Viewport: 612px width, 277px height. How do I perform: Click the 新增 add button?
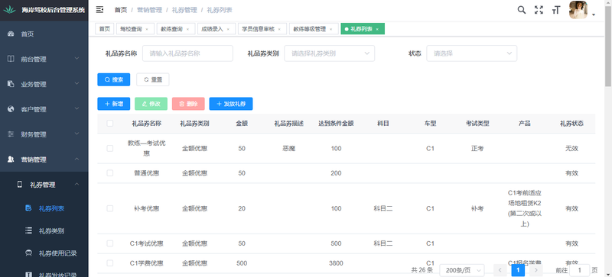pos(113,104)
